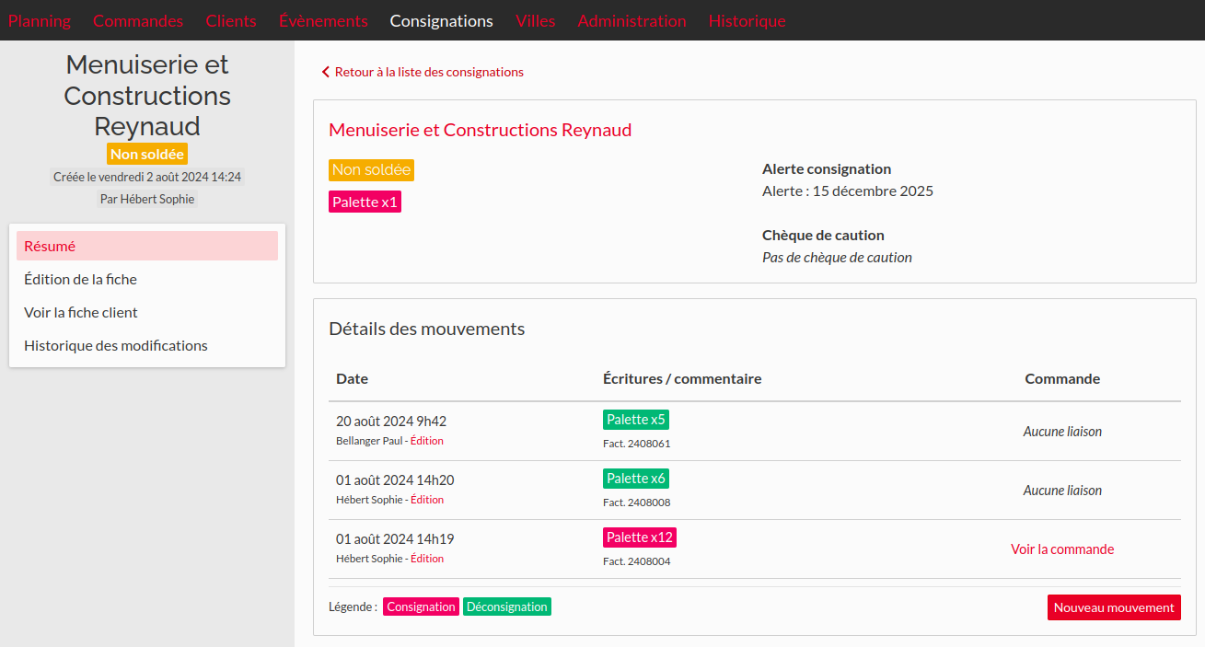Click the back chevron before Retour link

pos(325,72)
